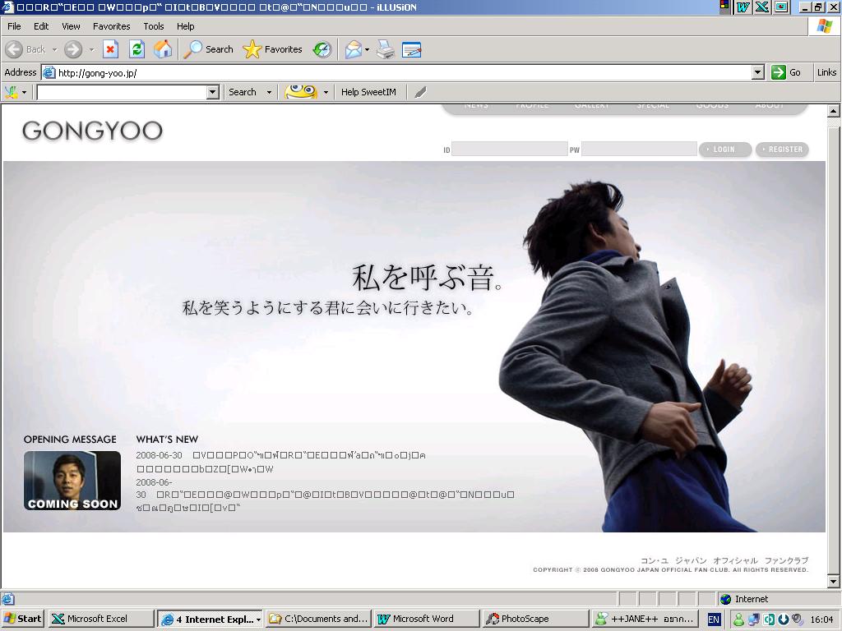
Task: Open the File menu
Action: pyautogui.click(x=14, y=26)
